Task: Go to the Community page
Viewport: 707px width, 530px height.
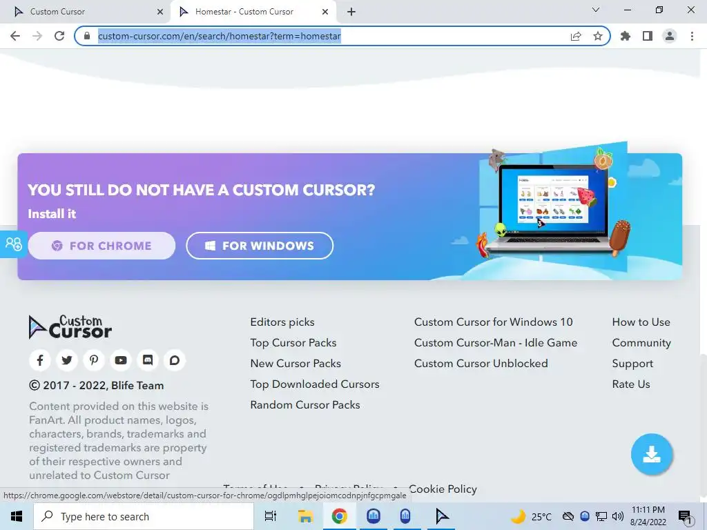Action: [641, 343]
